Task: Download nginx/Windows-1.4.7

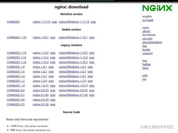Action: [x=72, y=76]
